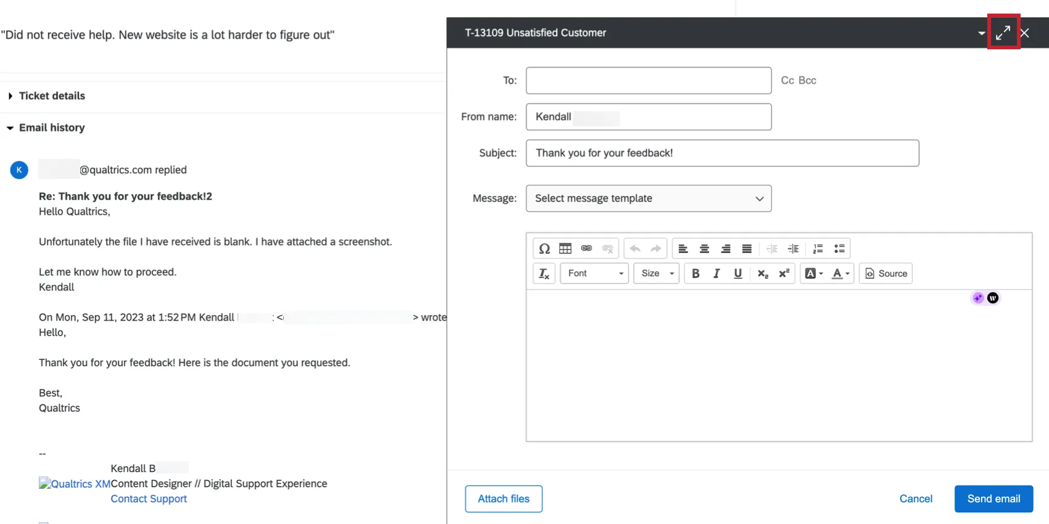Screen dimensions: 1049x524
Task: Open the Contact Support link
Action: pyautogui.click(x=149, y=499)
